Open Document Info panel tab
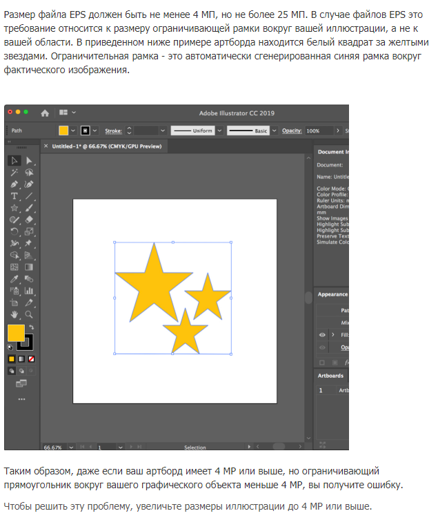Viewport: 438px width, 520px height. tap(333, 152)
